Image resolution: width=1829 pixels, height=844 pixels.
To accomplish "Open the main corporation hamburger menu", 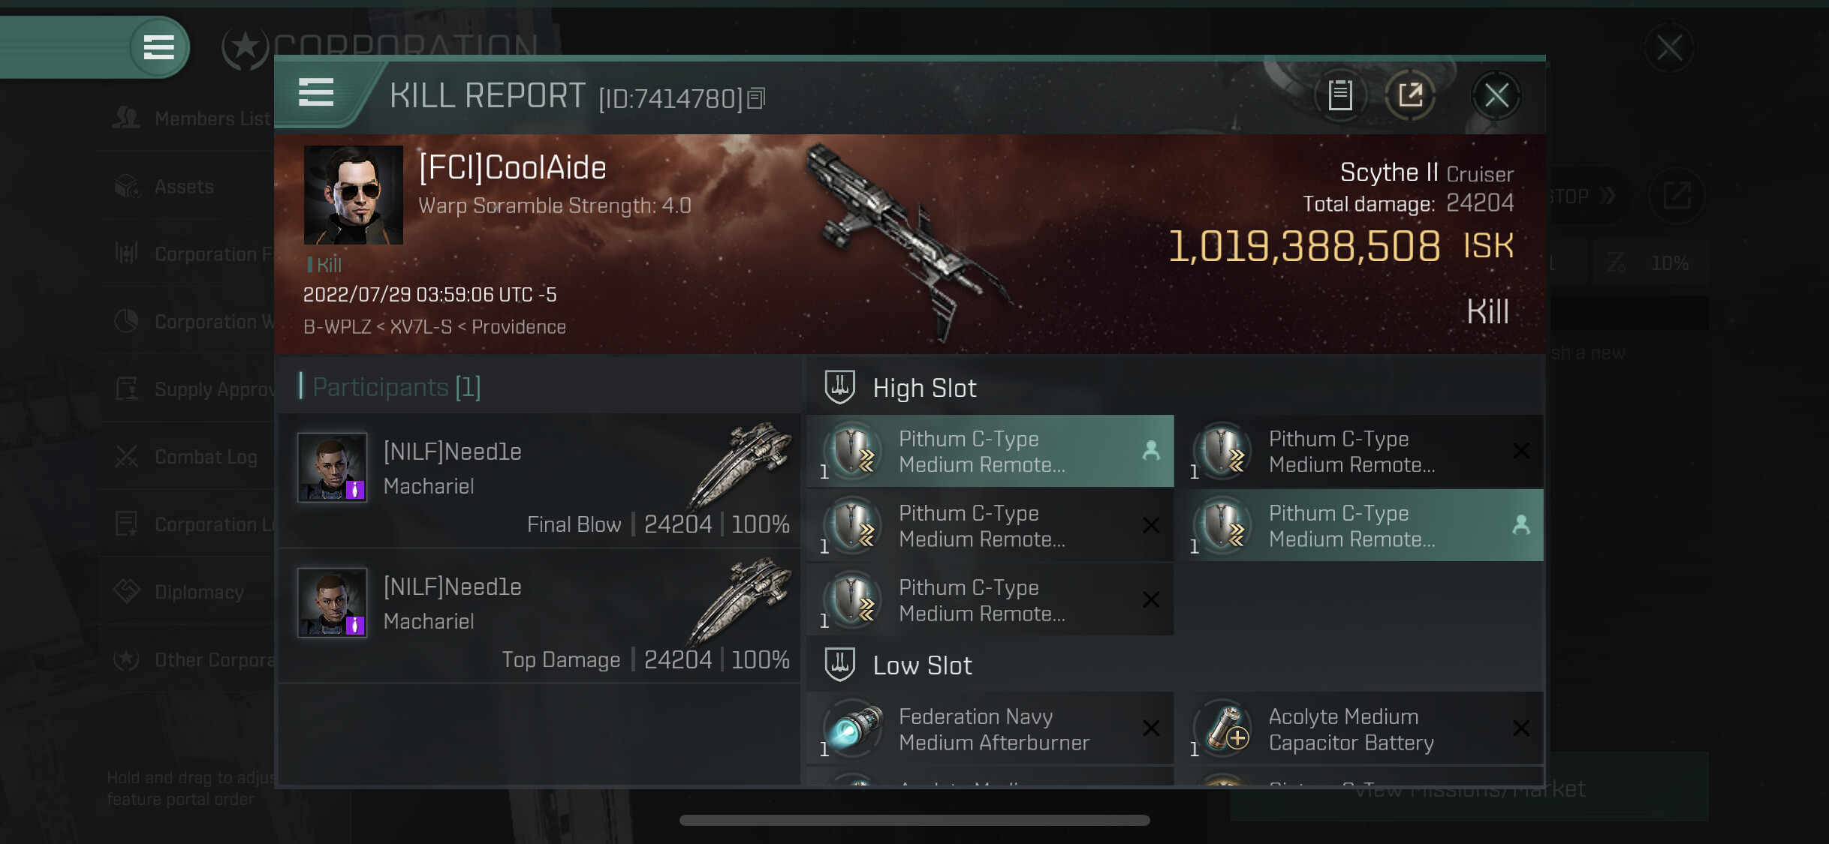I will 158,47.
